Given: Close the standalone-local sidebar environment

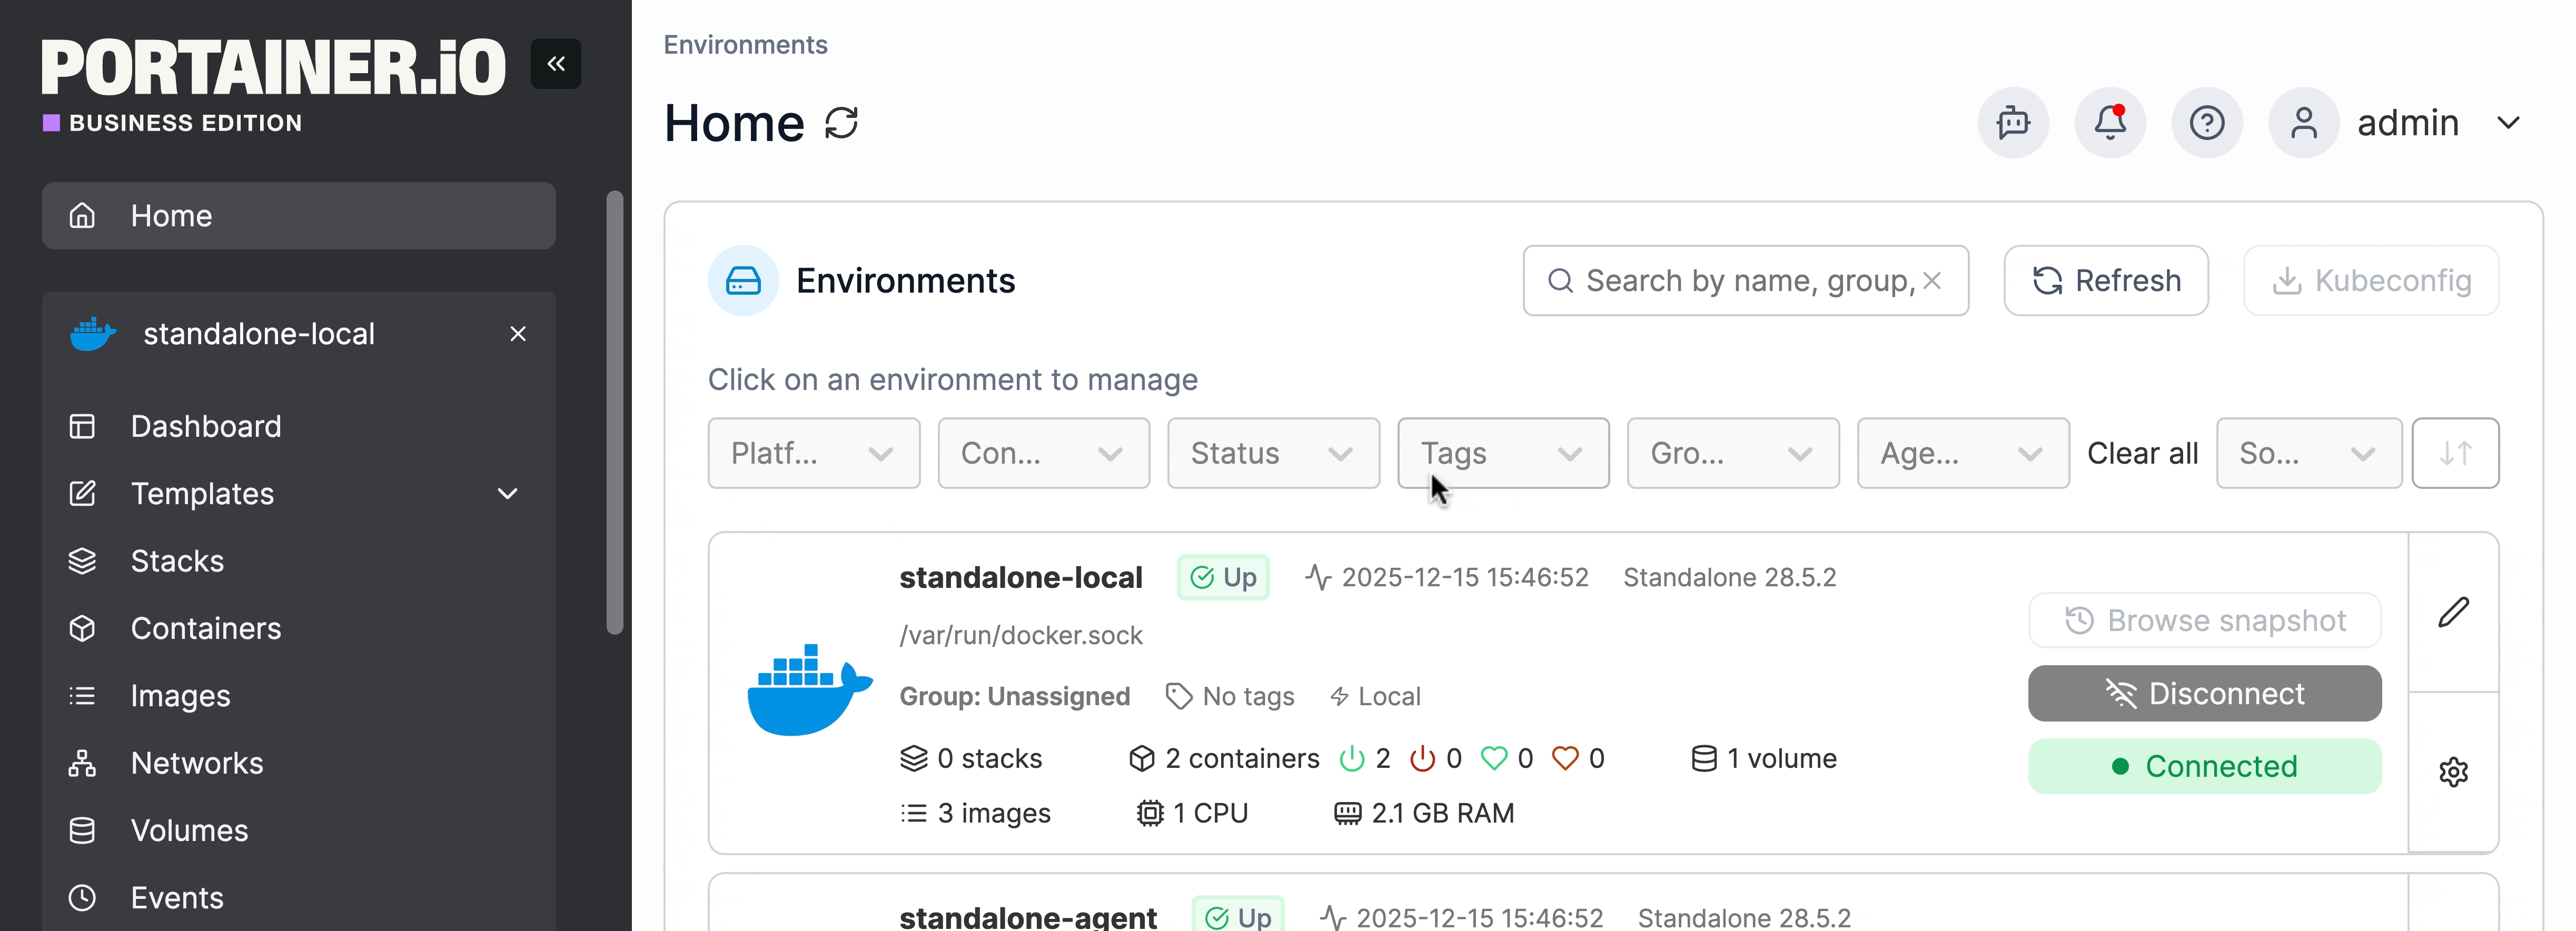Looking at the screenshot, I should click(x=518, y=334).
